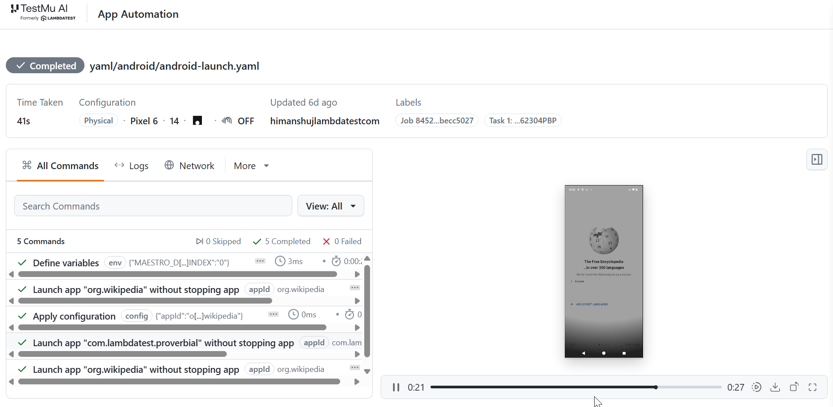Click ellipsis on first org.wikipedia launch row
Screen dimensions: 833x407
click(x=355, y=288)
